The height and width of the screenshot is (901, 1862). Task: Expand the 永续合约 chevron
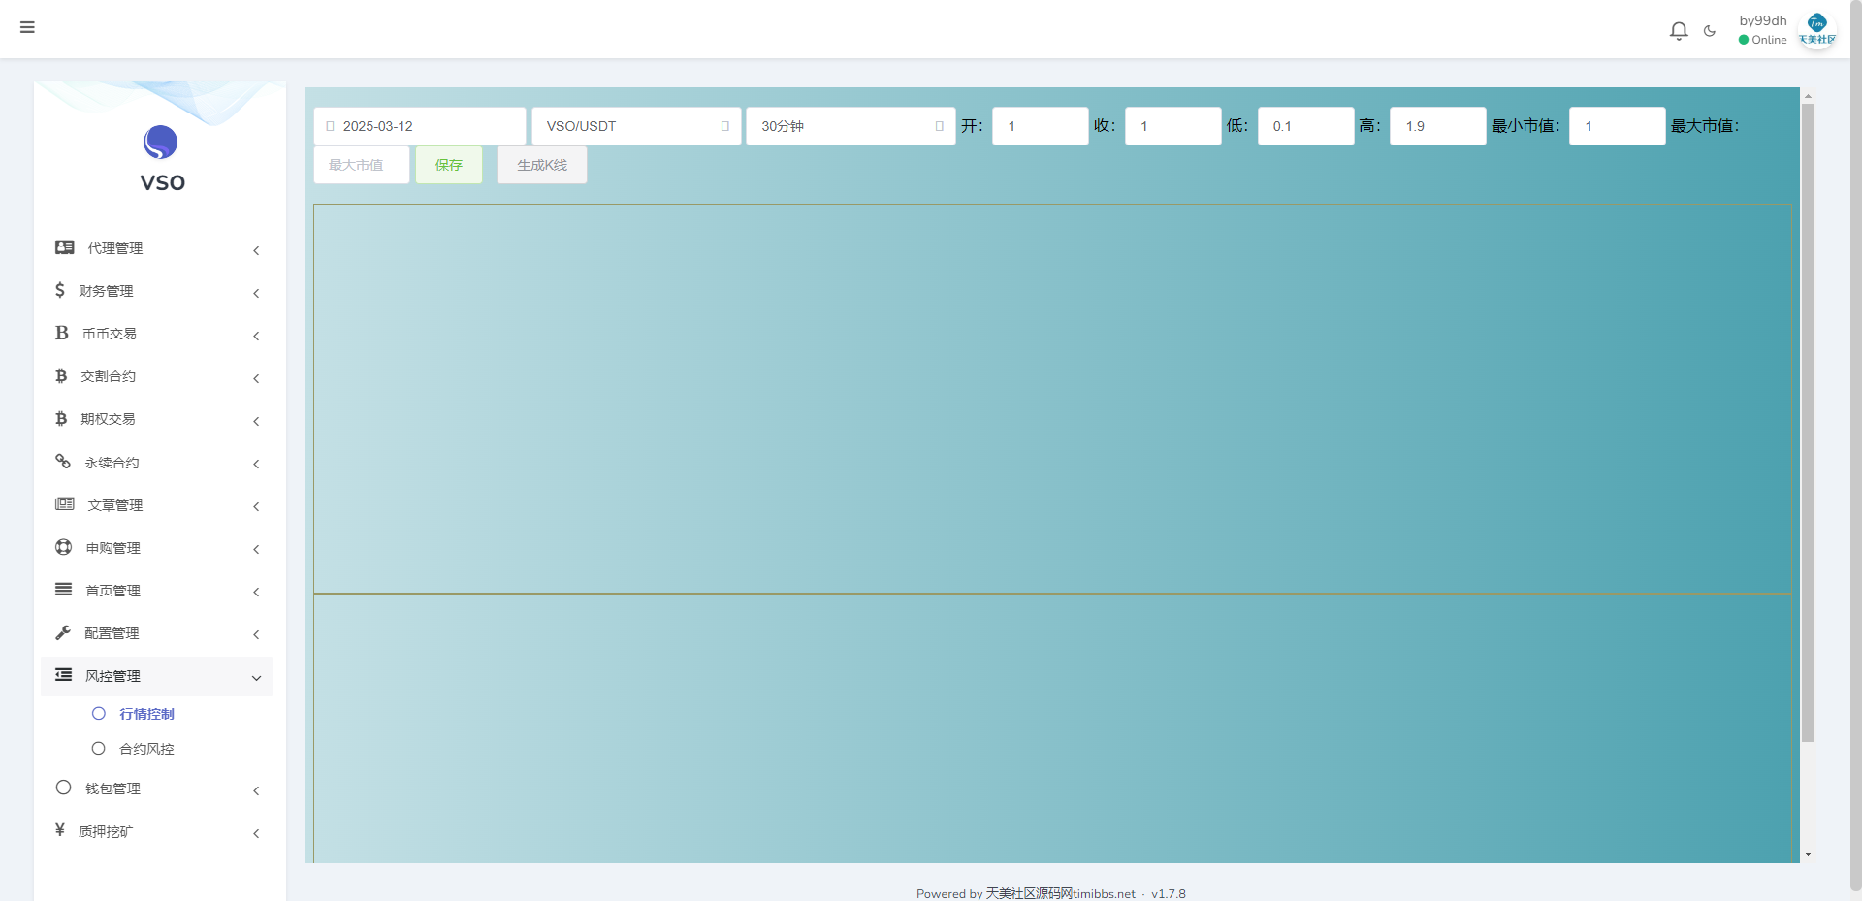tap(256, 464)
